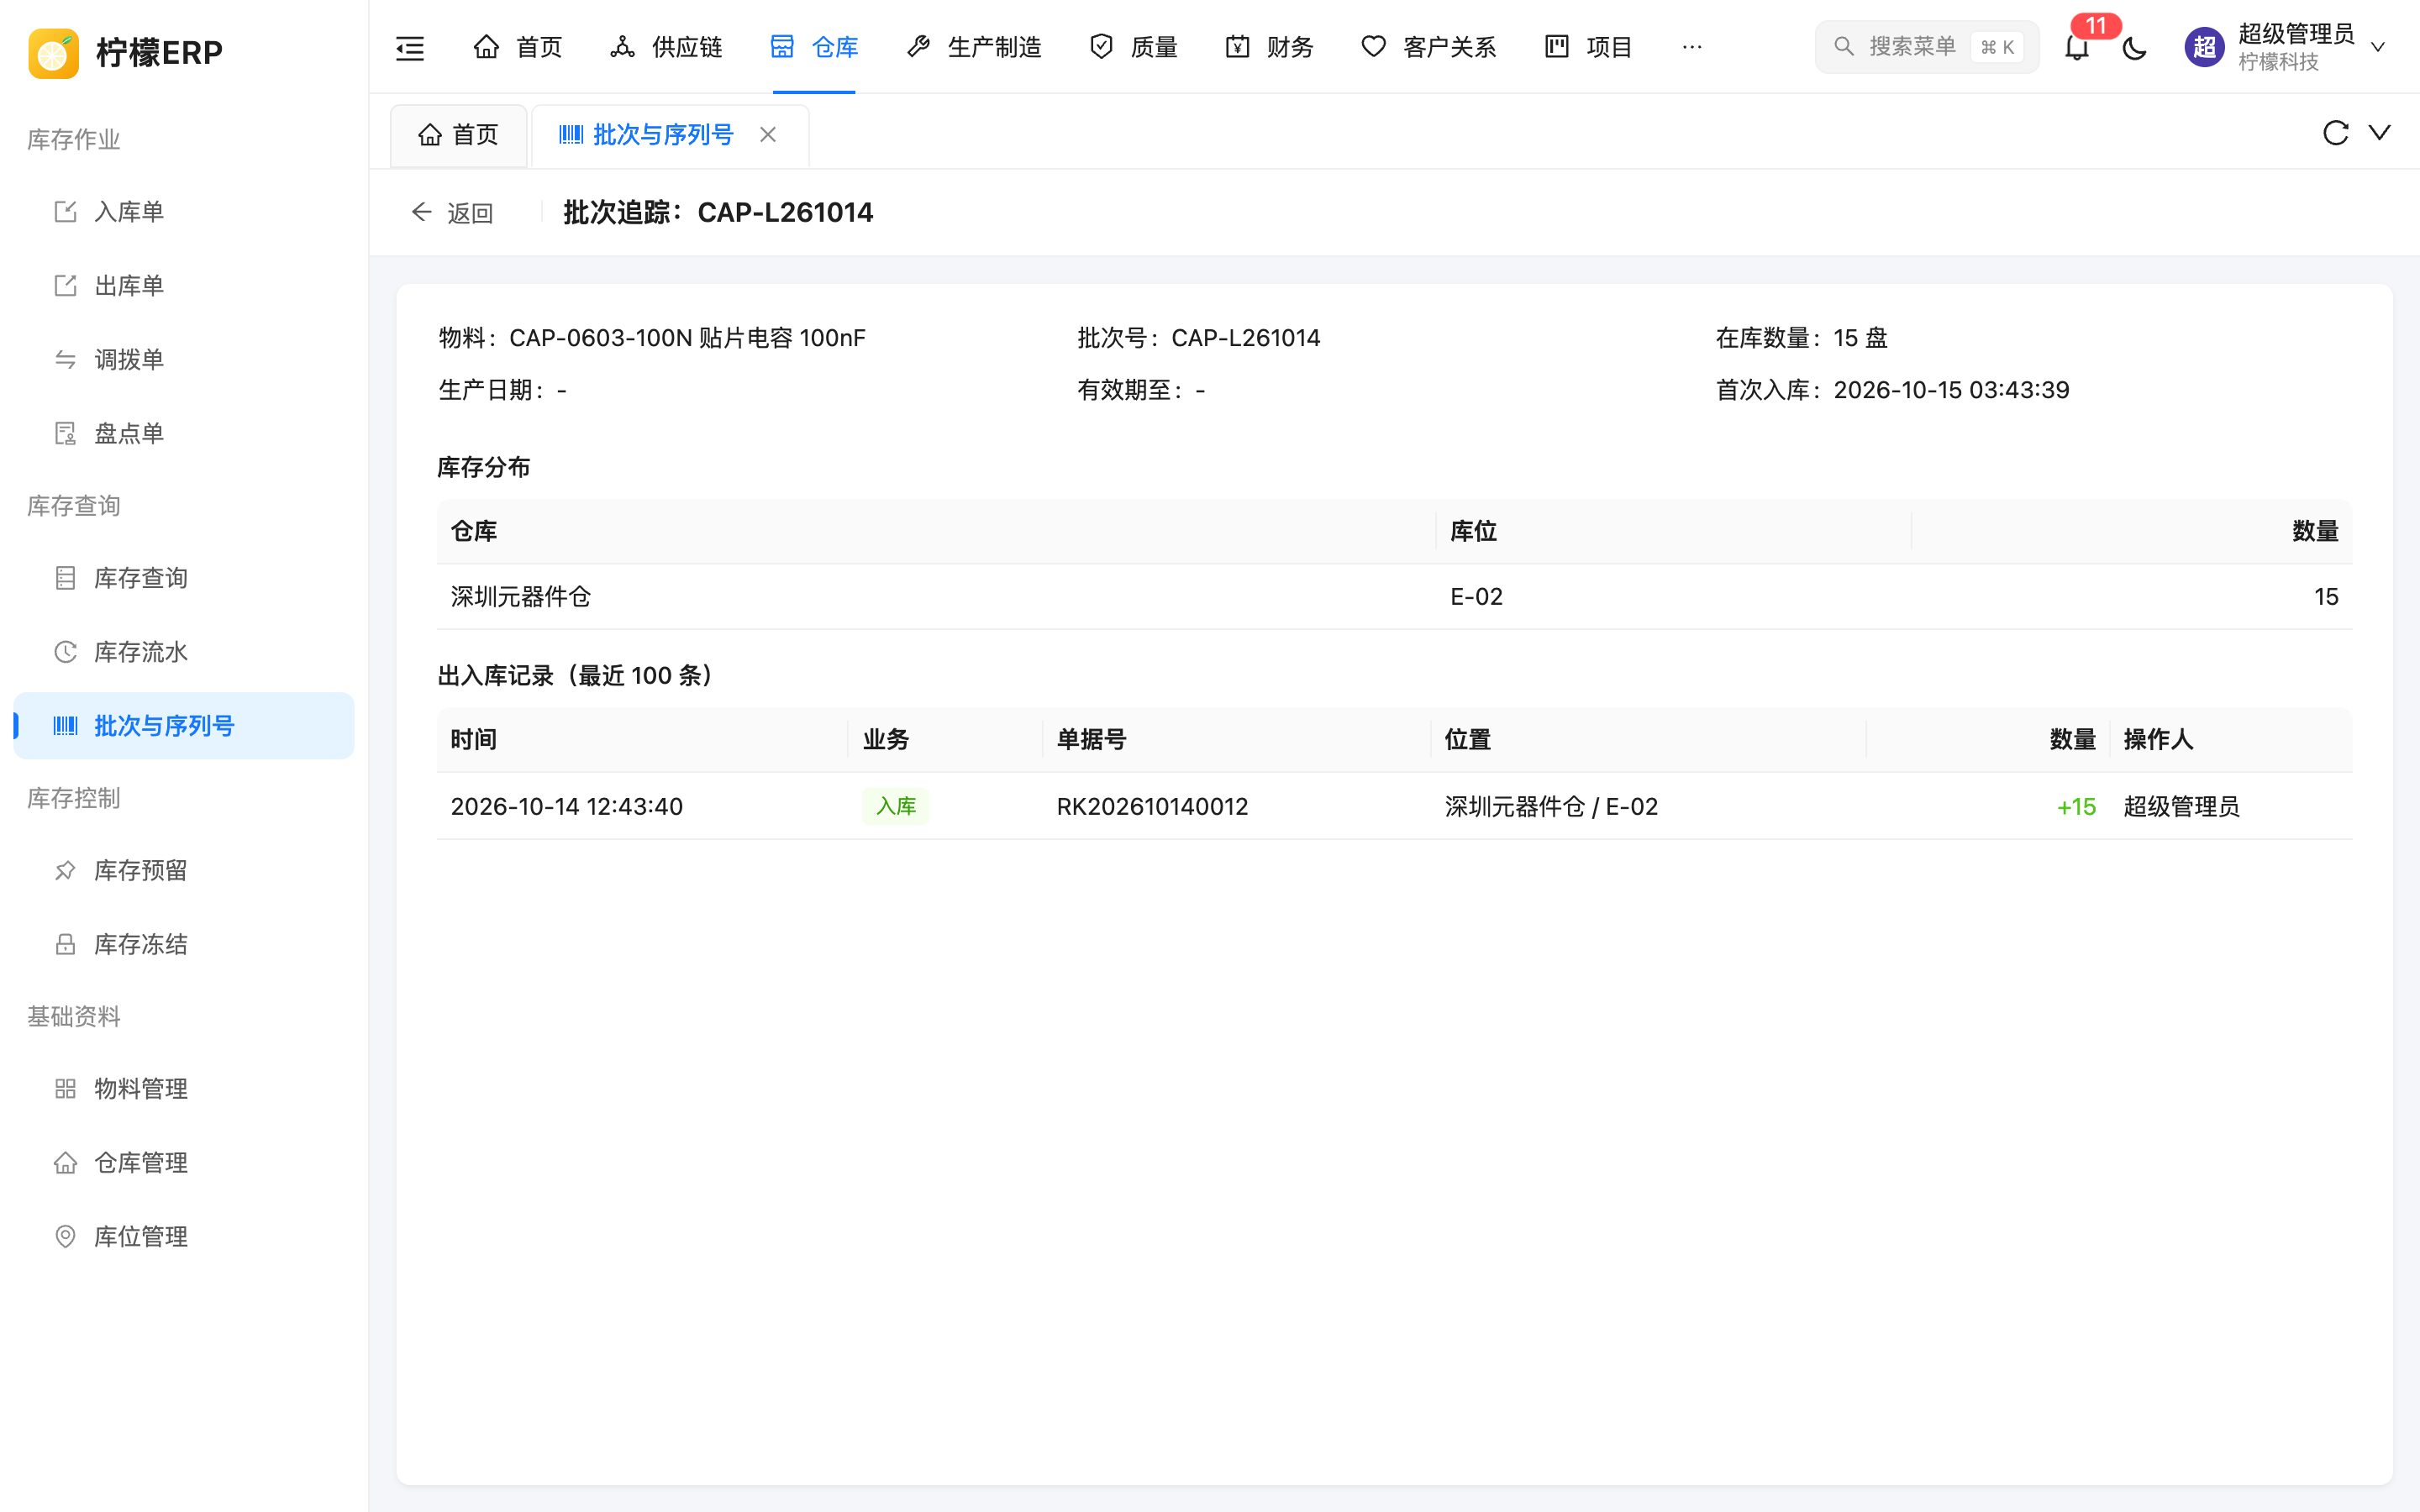Click the 项目 board icon

click(x=1557, y=47)
